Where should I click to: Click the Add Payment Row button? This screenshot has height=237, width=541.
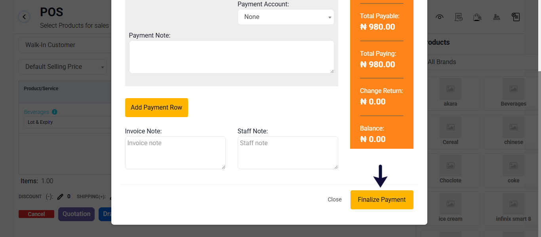156,108
